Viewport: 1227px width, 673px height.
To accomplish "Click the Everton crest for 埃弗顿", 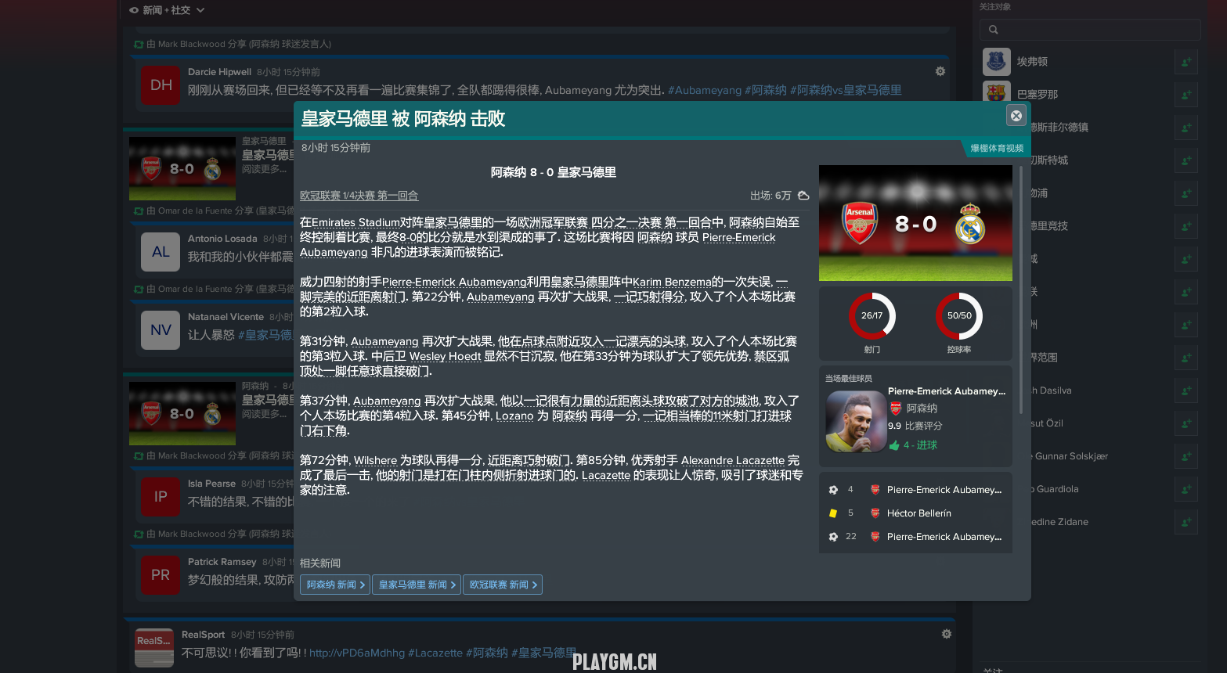I will click(x=996, y=61).
